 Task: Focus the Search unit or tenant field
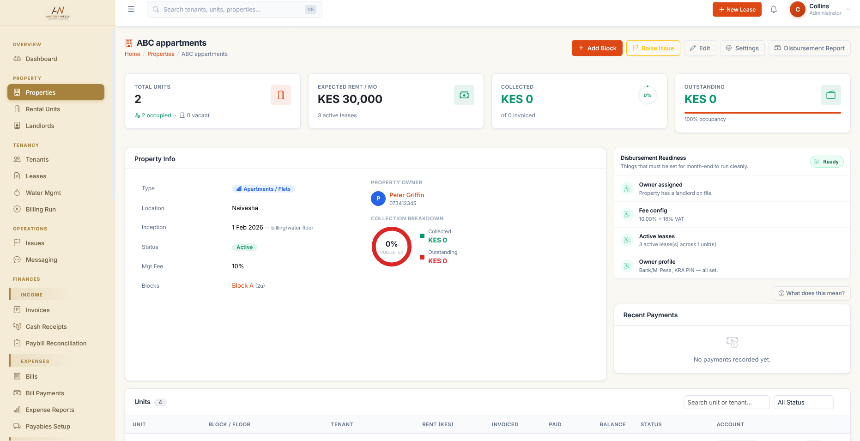727,402
